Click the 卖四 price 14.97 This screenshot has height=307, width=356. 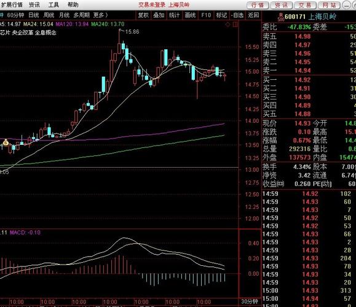tap(303, 45)
